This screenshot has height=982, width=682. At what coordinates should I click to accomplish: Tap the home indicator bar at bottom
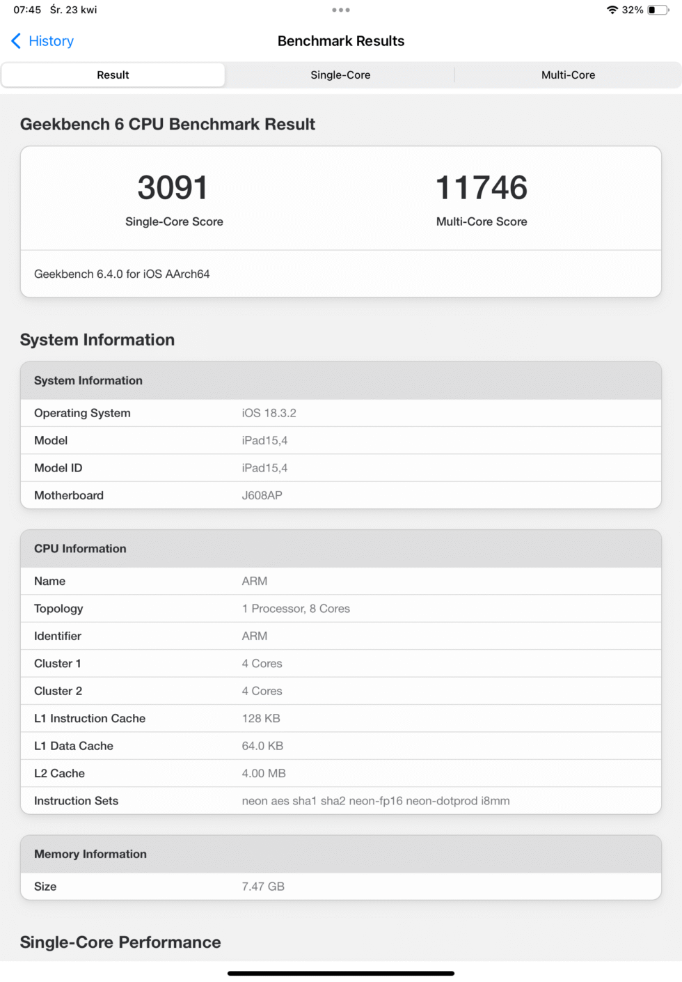point(341,972)
